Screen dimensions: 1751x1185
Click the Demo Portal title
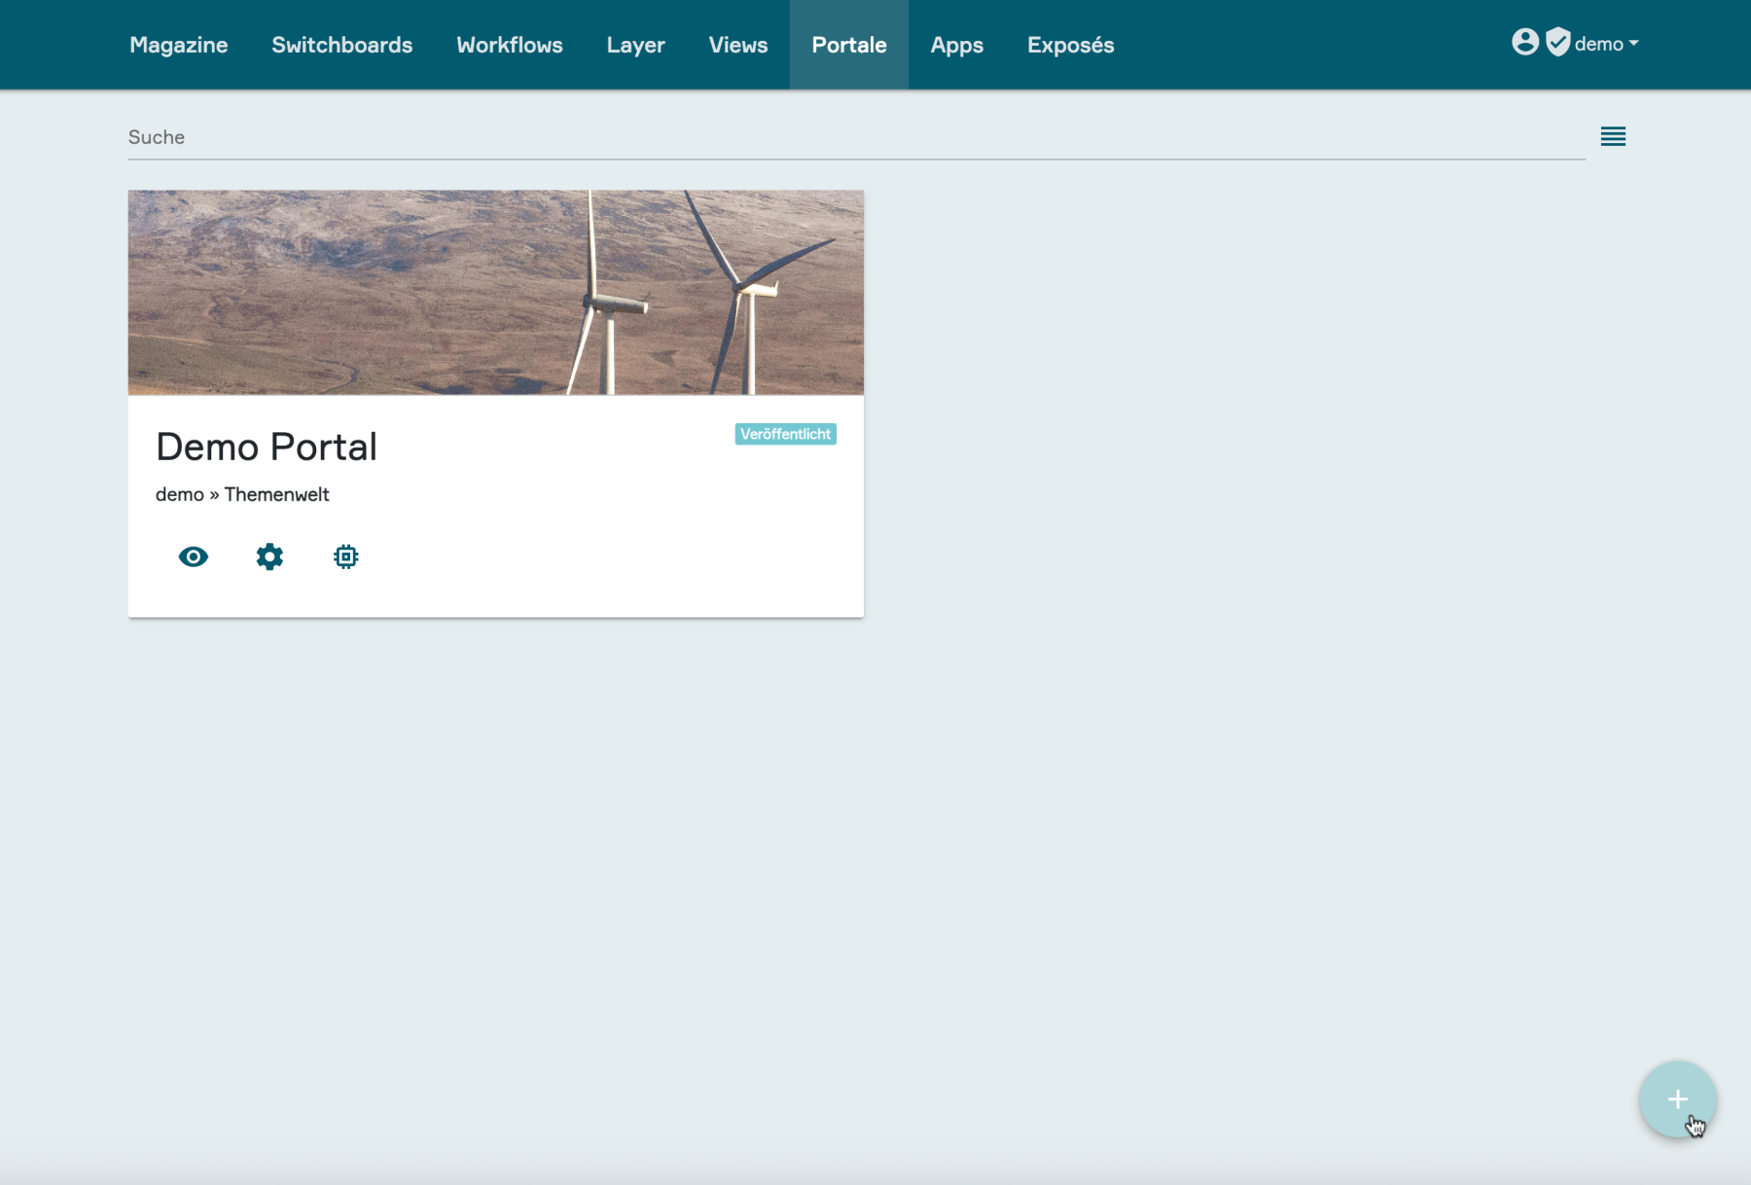pos(266,447)
